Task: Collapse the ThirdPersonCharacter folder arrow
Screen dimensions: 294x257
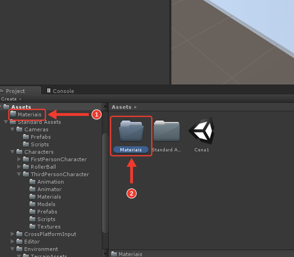Action: pos(19,174)
